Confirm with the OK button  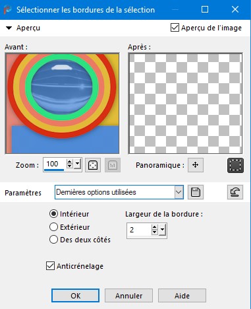(x=75, y=296)
